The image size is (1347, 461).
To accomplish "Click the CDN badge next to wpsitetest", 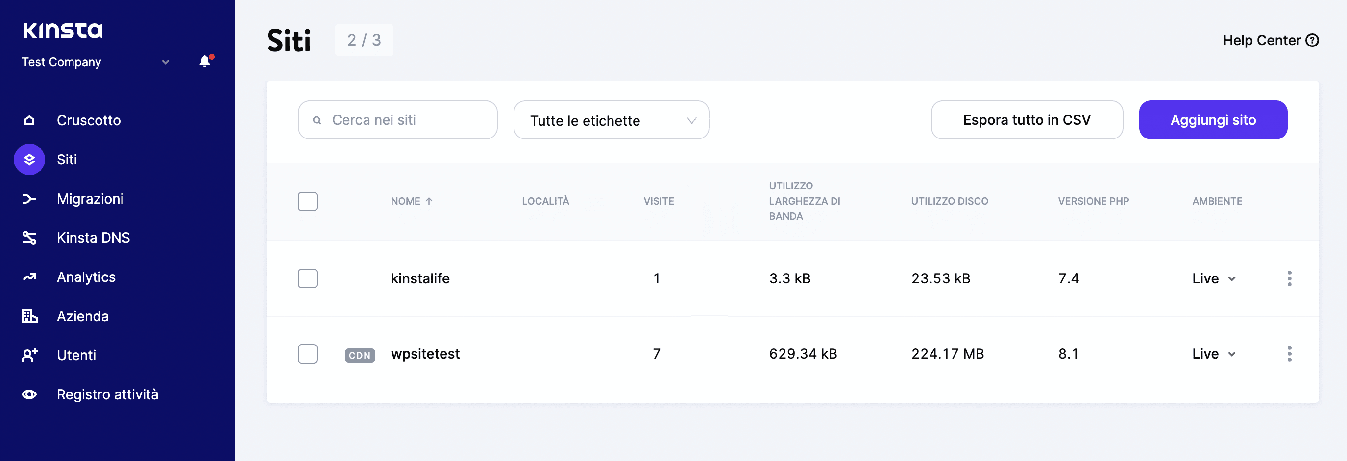I will tap(360, 355).
